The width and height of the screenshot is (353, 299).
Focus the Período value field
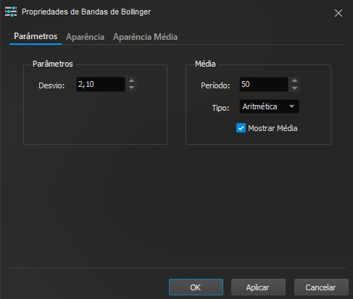pyautogui.click(x=264, y=84)
